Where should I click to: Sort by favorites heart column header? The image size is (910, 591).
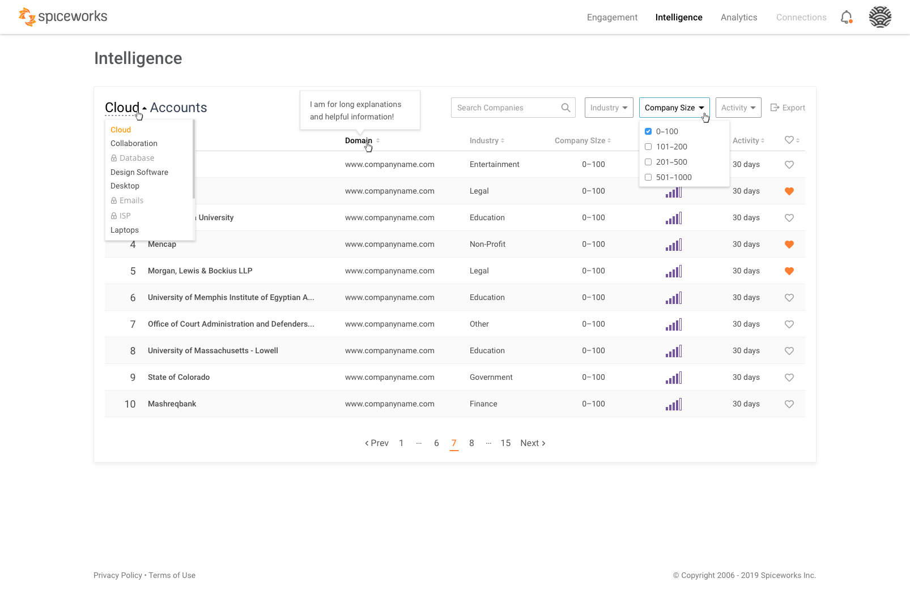[x=792, y=140]
